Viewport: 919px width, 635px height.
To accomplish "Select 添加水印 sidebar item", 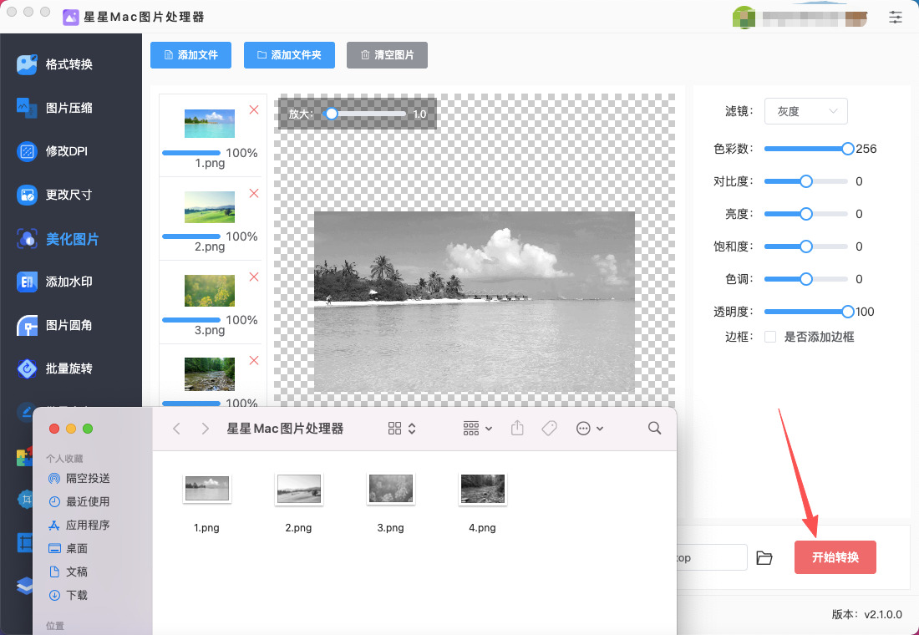I will pyautogui.click(x=69, y=282).
